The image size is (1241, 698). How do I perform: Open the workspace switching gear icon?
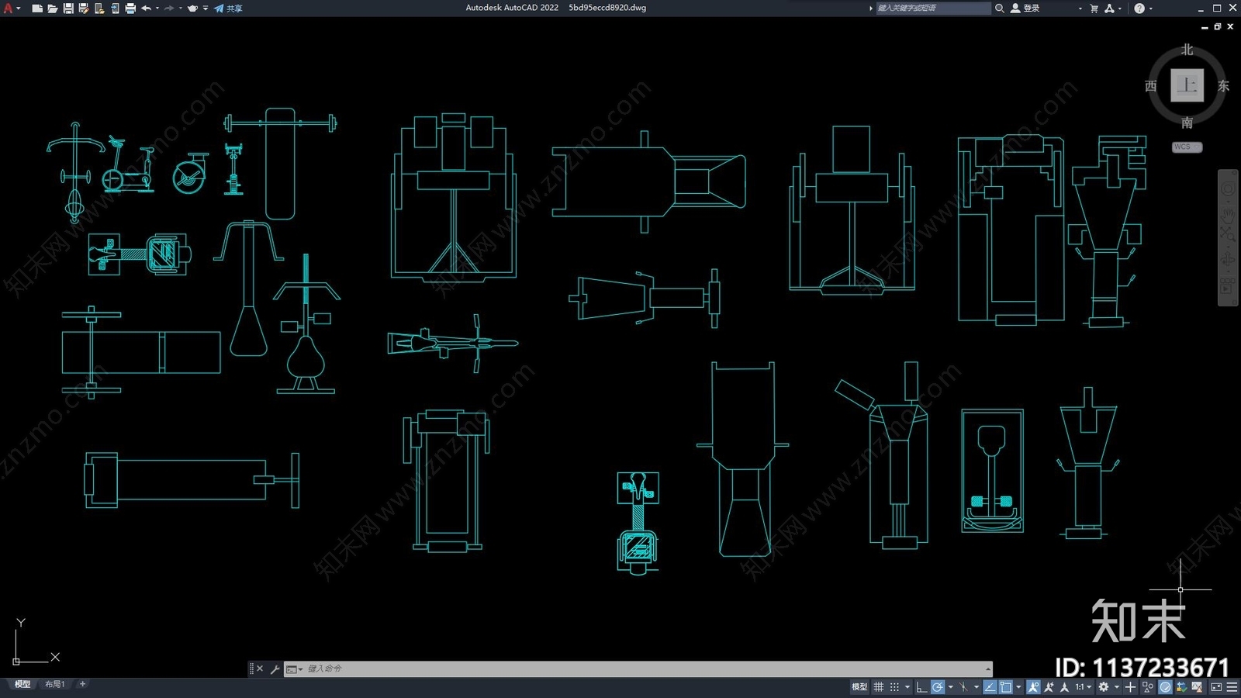pos(1103,687)
